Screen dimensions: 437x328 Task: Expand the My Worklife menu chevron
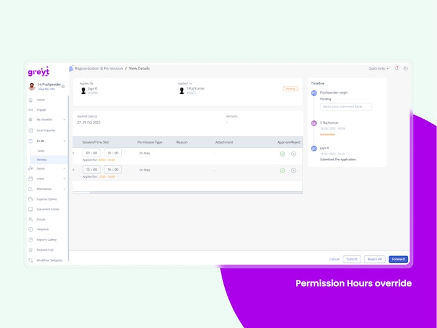click(x=65, y=120)
